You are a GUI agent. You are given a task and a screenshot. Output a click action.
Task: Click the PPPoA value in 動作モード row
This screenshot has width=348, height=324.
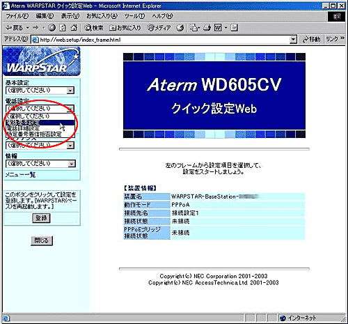181,205
